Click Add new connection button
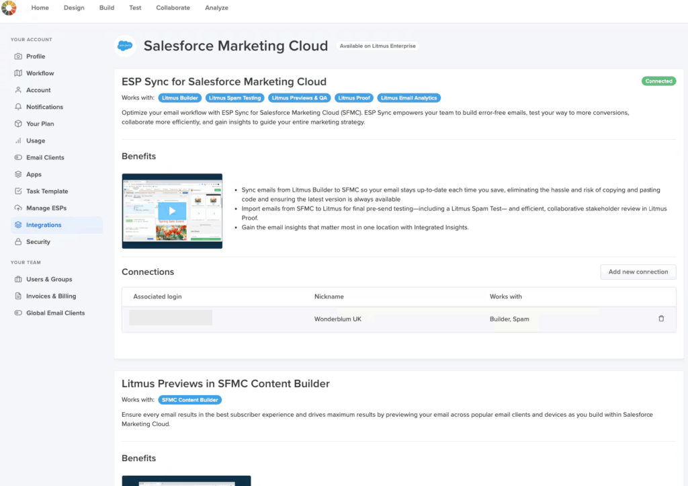Image resolution: width=688 pixels, height=486 pixels. coord(638,272)
